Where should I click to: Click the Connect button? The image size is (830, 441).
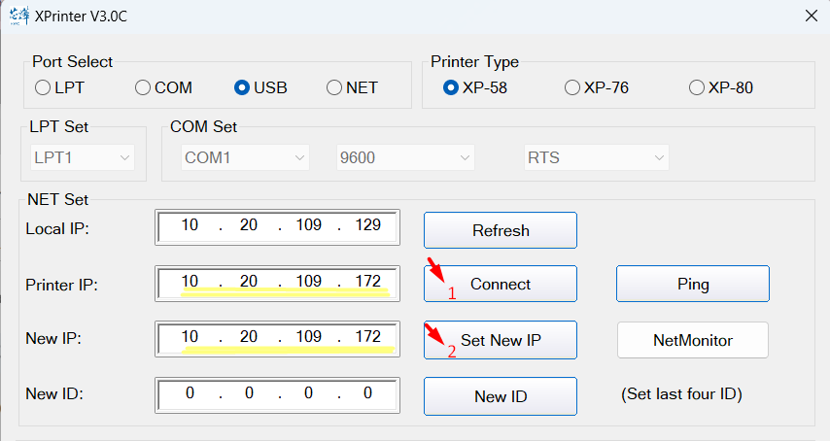501,284
